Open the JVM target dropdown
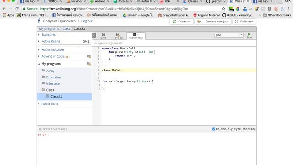The height and width of the screenshot is (165, 293). pyautogui.click(x=229, y=35)
